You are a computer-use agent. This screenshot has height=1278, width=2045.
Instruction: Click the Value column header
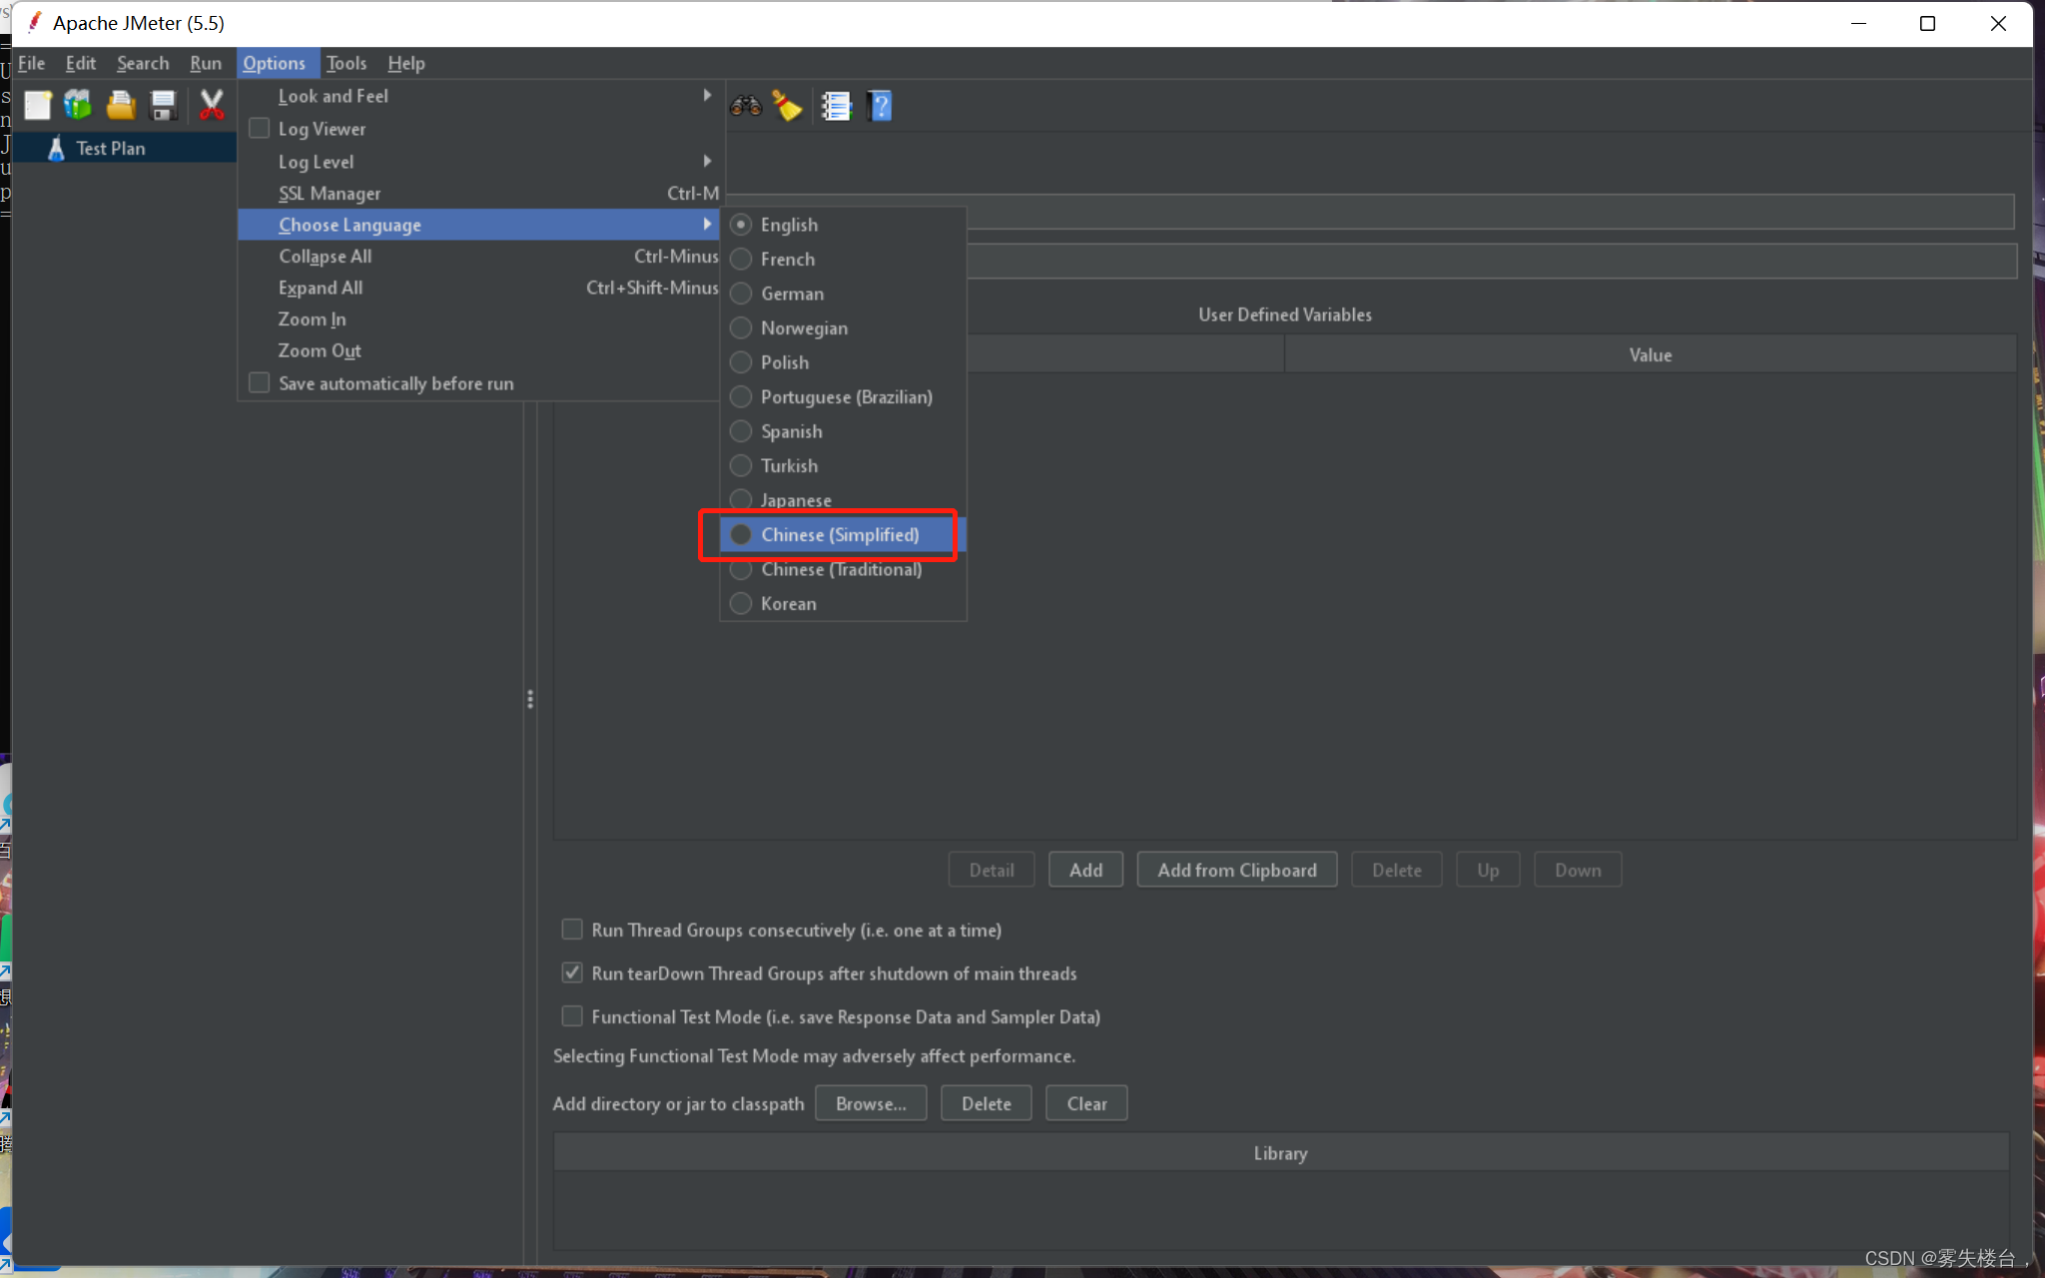coord(1650,354)
